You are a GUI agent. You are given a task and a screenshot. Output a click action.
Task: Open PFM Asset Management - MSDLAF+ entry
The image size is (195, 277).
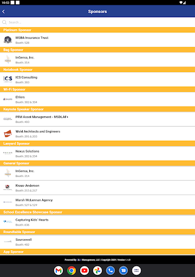click(x=97, y=119)
